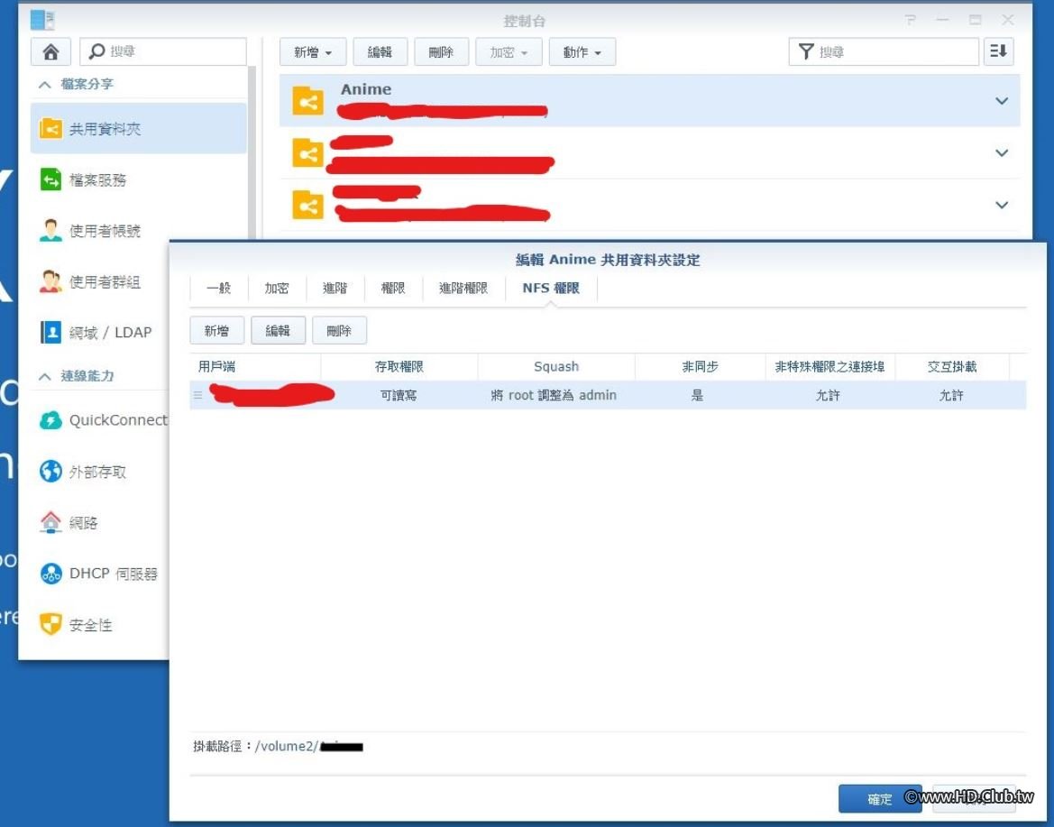Switch to Encryption (加密) tab in dialog

click(277, 289)
